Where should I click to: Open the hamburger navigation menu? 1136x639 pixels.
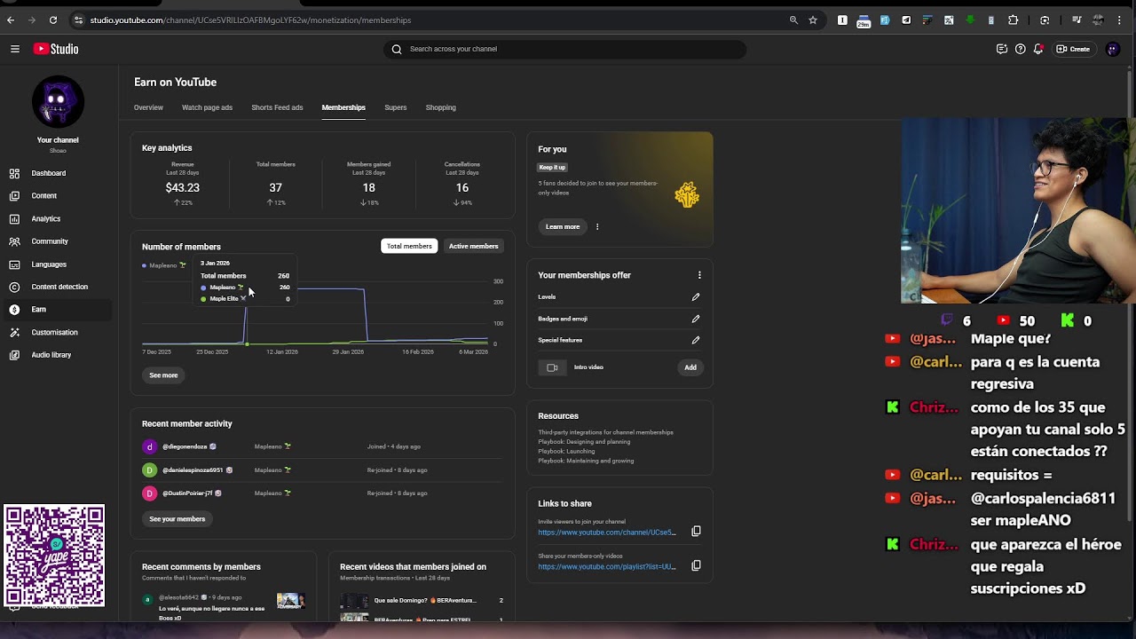point(15,49)
